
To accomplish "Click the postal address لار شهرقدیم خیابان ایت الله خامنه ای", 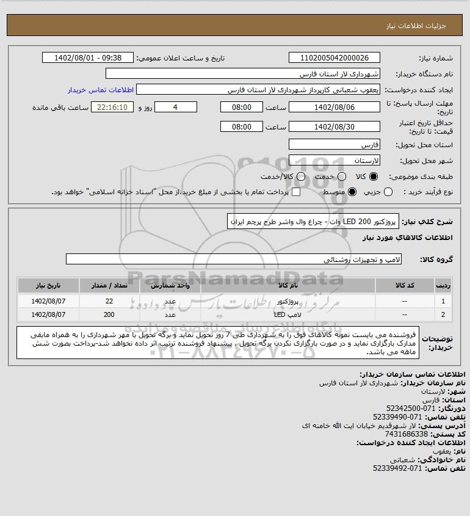I will coord(359,426).
